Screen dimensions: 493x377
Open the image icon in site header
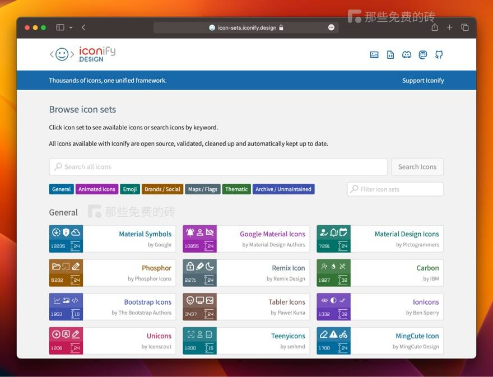tap(374, 55)
